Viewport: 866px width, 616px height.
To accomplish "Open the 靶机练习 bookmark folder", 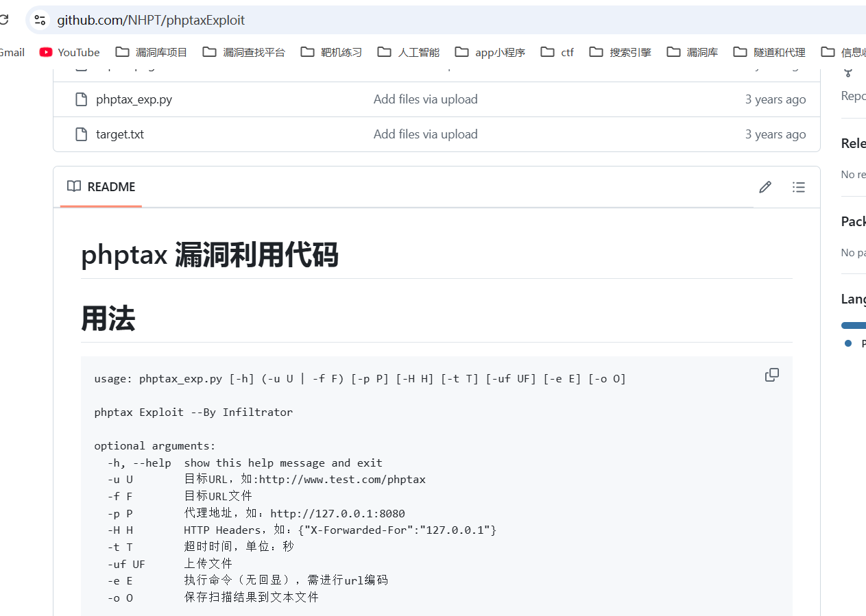I will tap(331, 52).
